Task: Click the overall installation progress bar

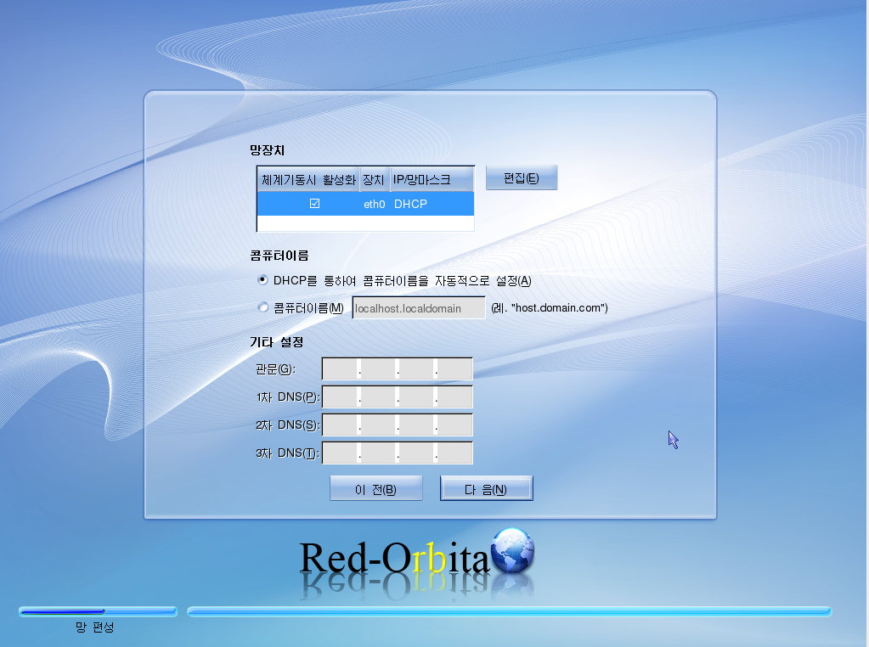Action: 508,611
